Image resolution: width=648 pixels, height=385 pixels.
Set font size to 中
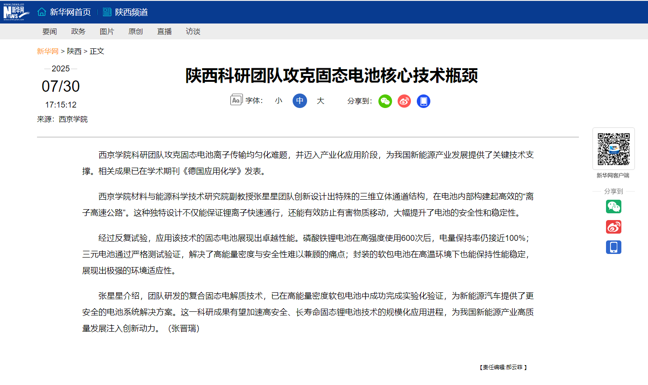pyautogui.click(x=300, y=101)
